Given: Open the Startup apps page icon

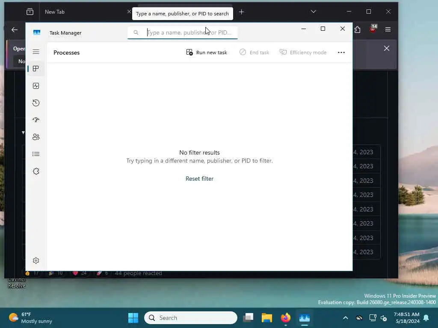Looking at the screenshot, I should (x=36, y=120).
